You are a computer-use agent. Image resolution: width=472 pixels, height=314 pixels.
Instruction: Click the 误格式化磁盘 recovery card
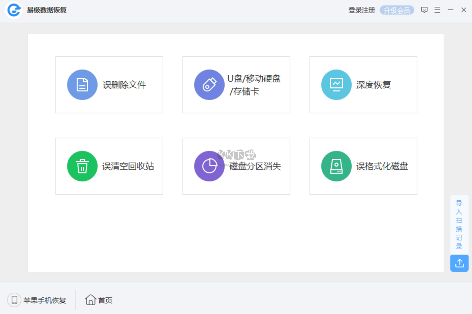[x=363, y=166]
